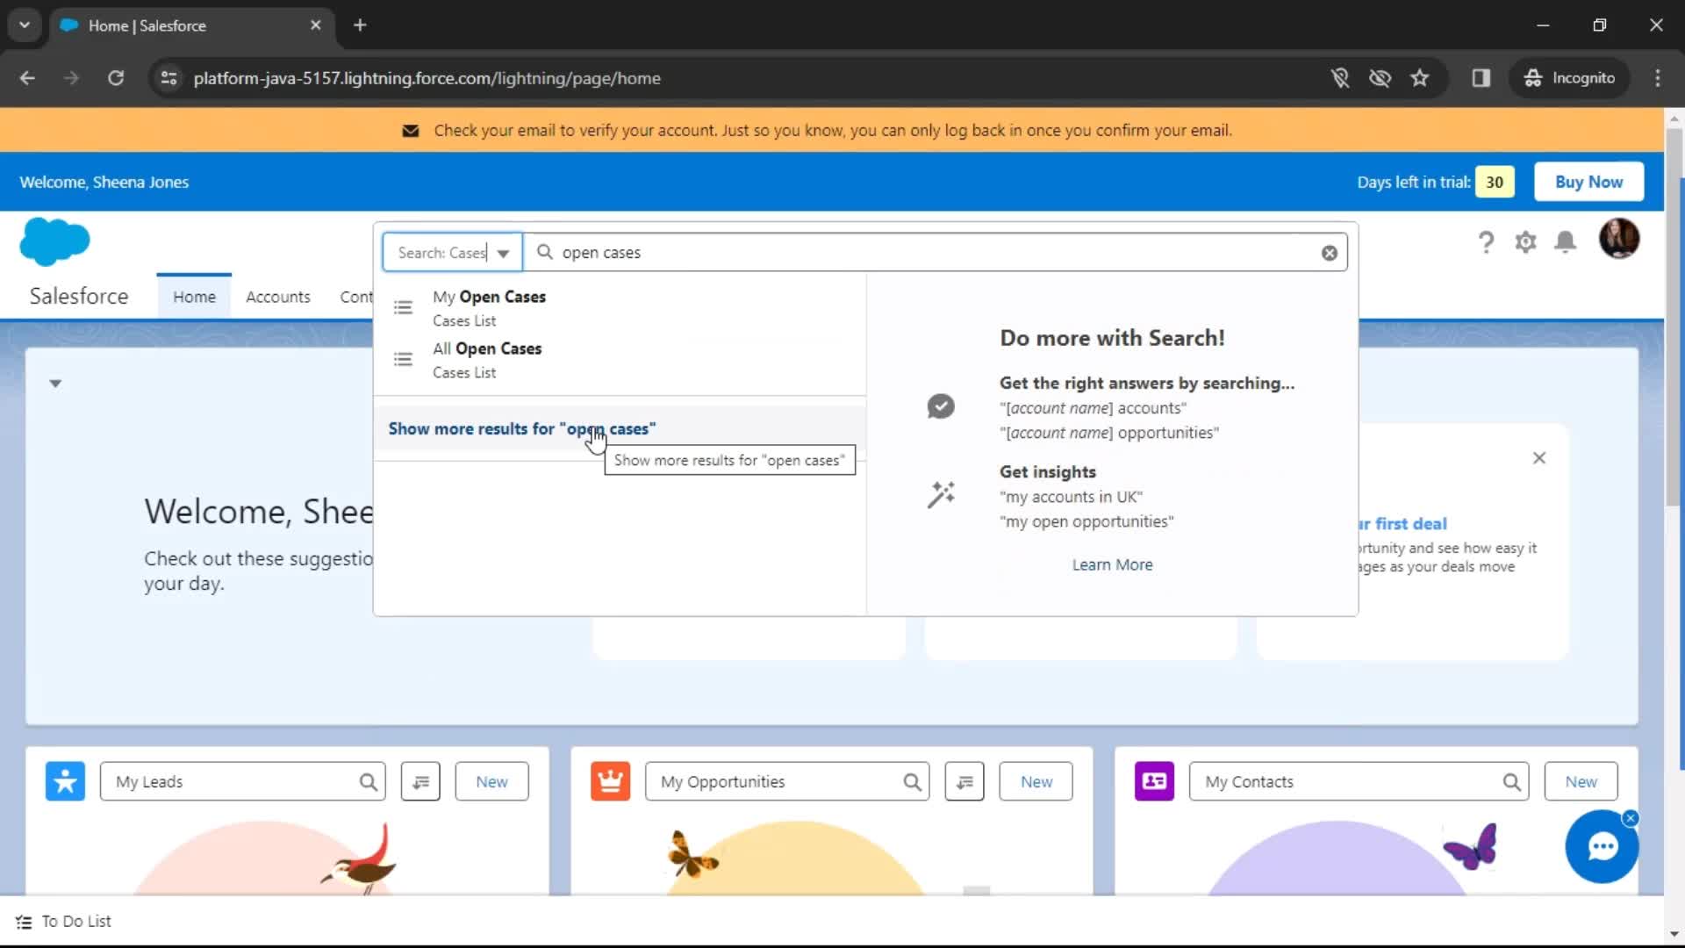Go back with browser back arrow
Viewport: 1685px width, 948px height.
click(27, 78)
